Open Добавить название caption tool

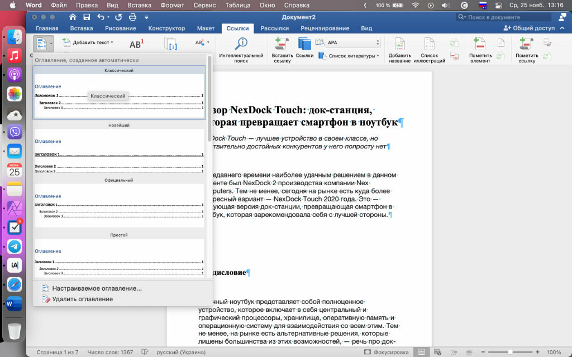click(399, 45)
